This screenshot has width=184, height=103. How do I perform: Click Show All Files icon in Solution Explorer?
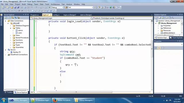click(160, 18)
